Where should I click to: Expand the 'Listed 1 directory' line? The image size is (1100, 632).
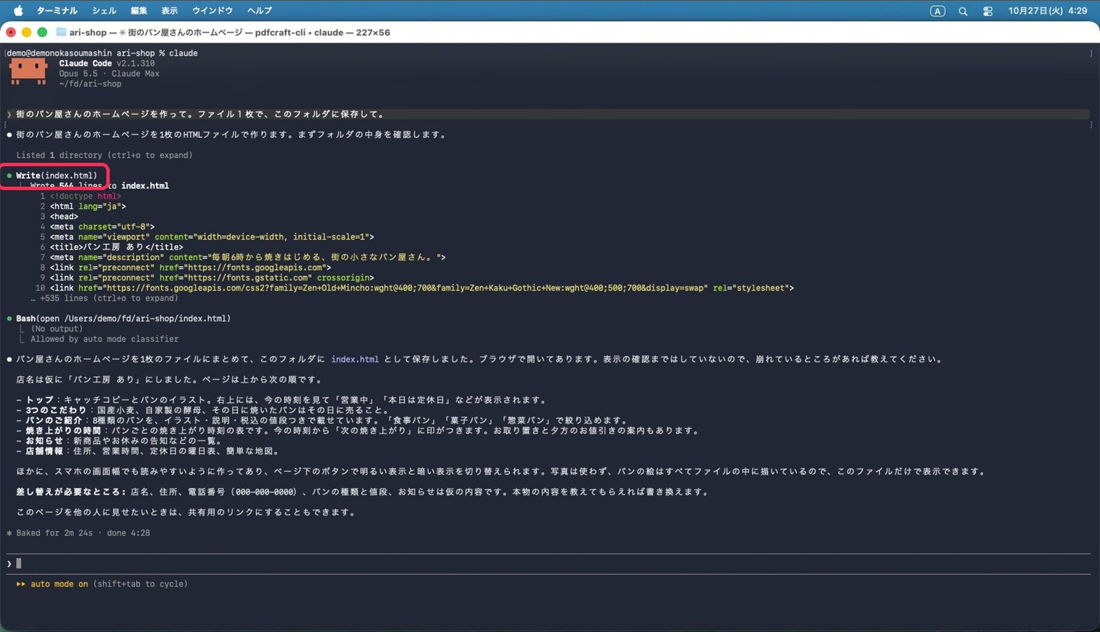click(104, 155)
